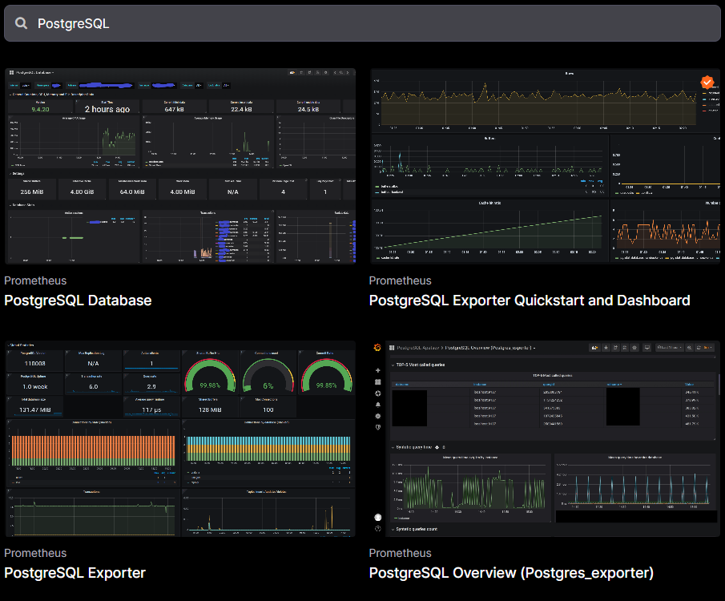Viewport: 725px width, 601px height.
Task: Open PostgreSQL Exporter Quickstart and Dashboard title
Action: coord(529,300)
